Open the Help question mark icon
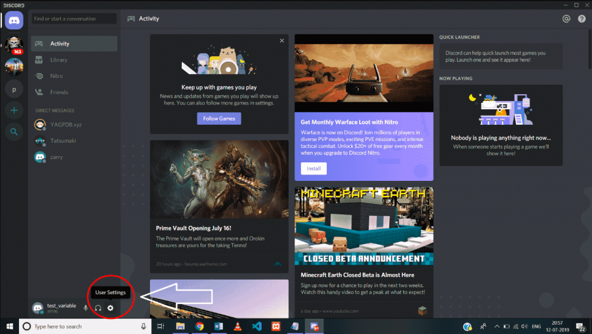This screenshot has width=592, height=334. [x=582, y=18]
